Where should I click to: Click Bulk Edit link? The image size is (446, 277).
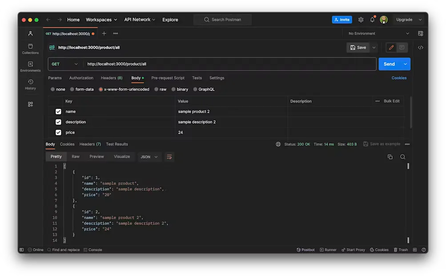pos(391,101)
